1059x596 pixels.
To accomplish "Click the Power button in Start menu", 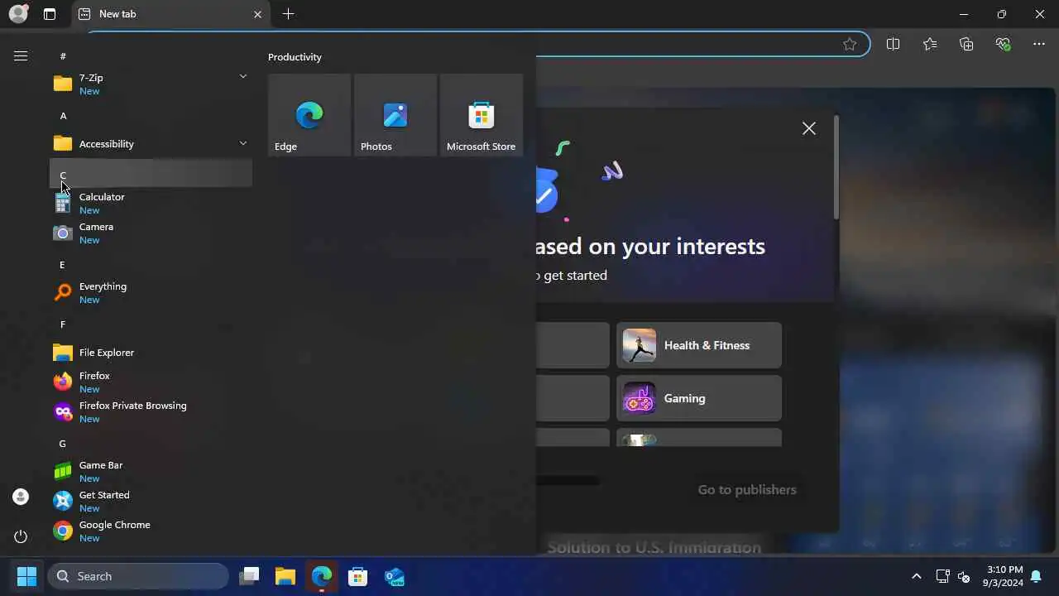I will coord(21,536).
